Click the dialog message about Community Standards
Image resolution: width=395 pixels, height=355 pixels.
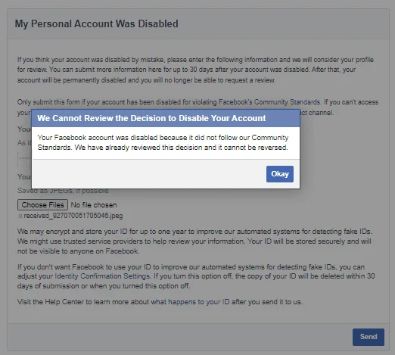163,142
